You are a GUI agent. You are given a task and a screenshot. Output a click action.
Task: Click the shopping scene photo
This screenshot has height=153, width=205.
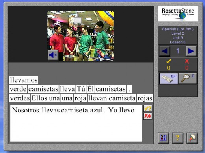pyautogui.click(x=80, y=36)
